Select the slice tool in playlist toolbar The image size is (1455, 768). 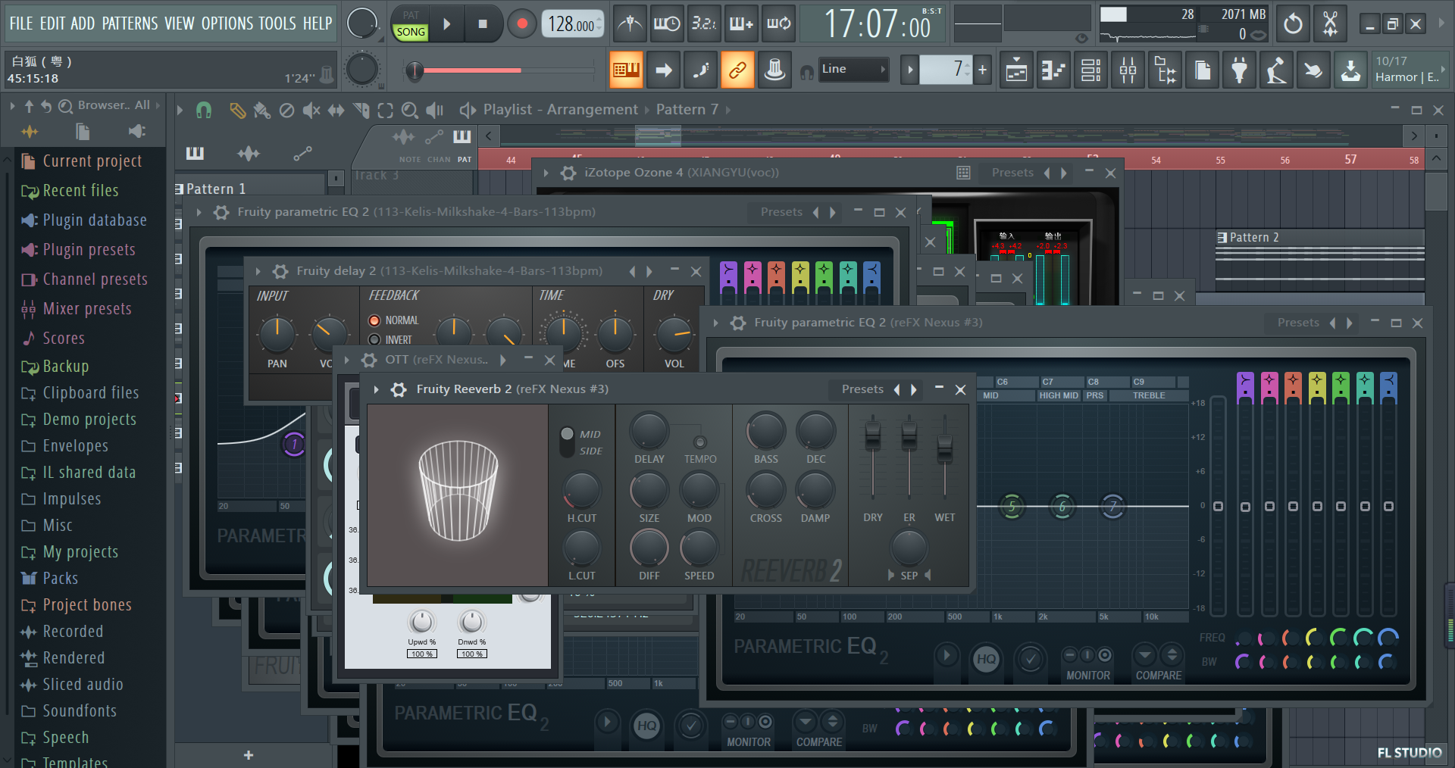[361, 111]
